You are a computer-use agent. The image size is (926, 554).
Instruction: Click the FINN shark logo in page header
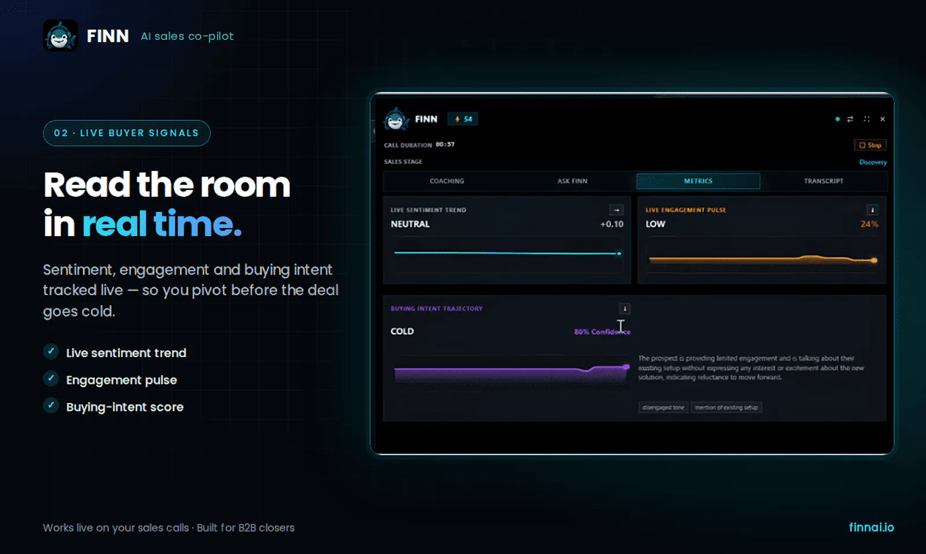(60, 36)
